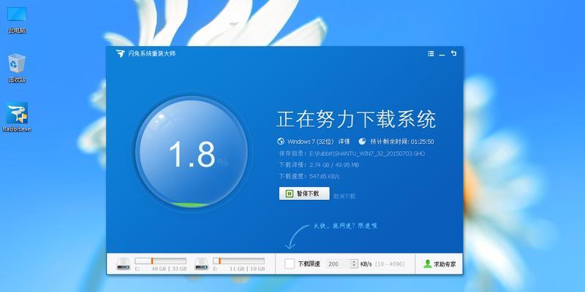The height and width of the screenshot is (292, 585).
Task: Click the 11 GB | 10 GB capacity text
Action: point(247,269)
